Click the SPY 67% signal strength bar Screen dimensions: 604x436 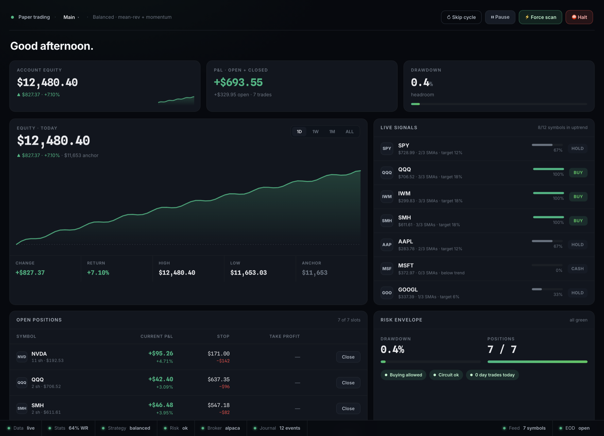coord(547,145)
